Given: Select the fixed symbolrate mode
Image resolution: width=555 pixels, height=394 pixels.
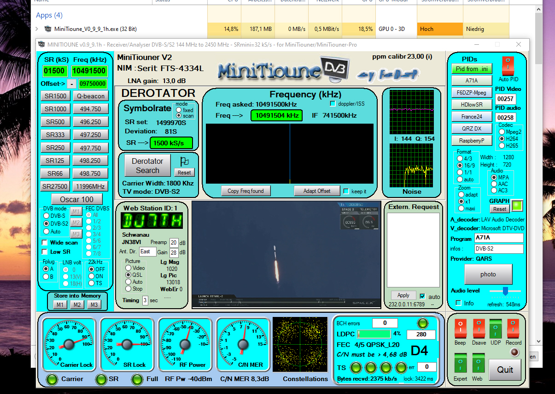Looking at the screenshot, I should [179, 110].
